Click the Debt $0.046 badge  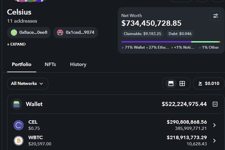[180, 34]
